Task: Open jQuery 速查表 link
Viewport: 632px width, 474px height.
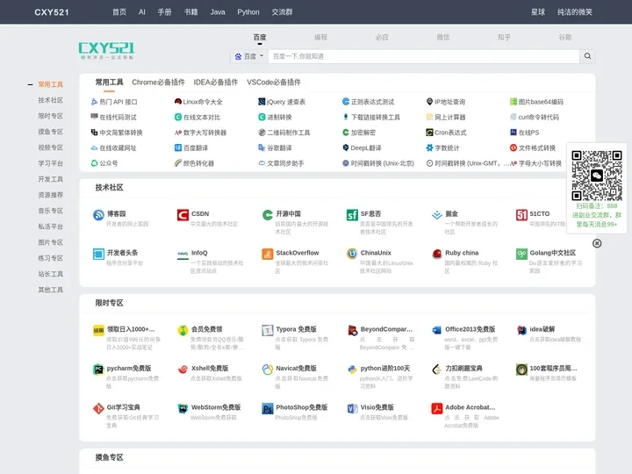Action: 282,102
